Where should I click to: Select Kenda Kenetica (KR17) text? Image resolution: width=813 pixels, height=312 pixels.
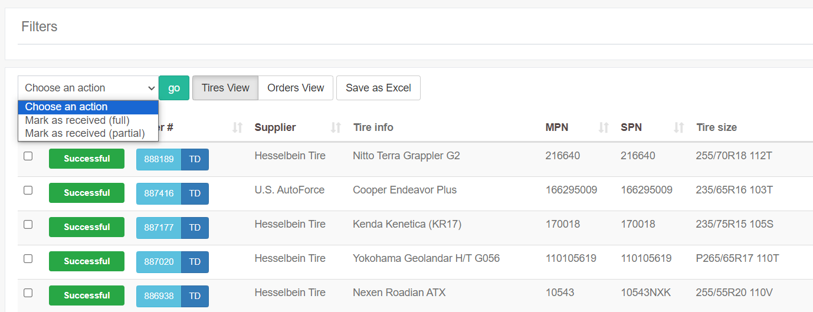407,224
